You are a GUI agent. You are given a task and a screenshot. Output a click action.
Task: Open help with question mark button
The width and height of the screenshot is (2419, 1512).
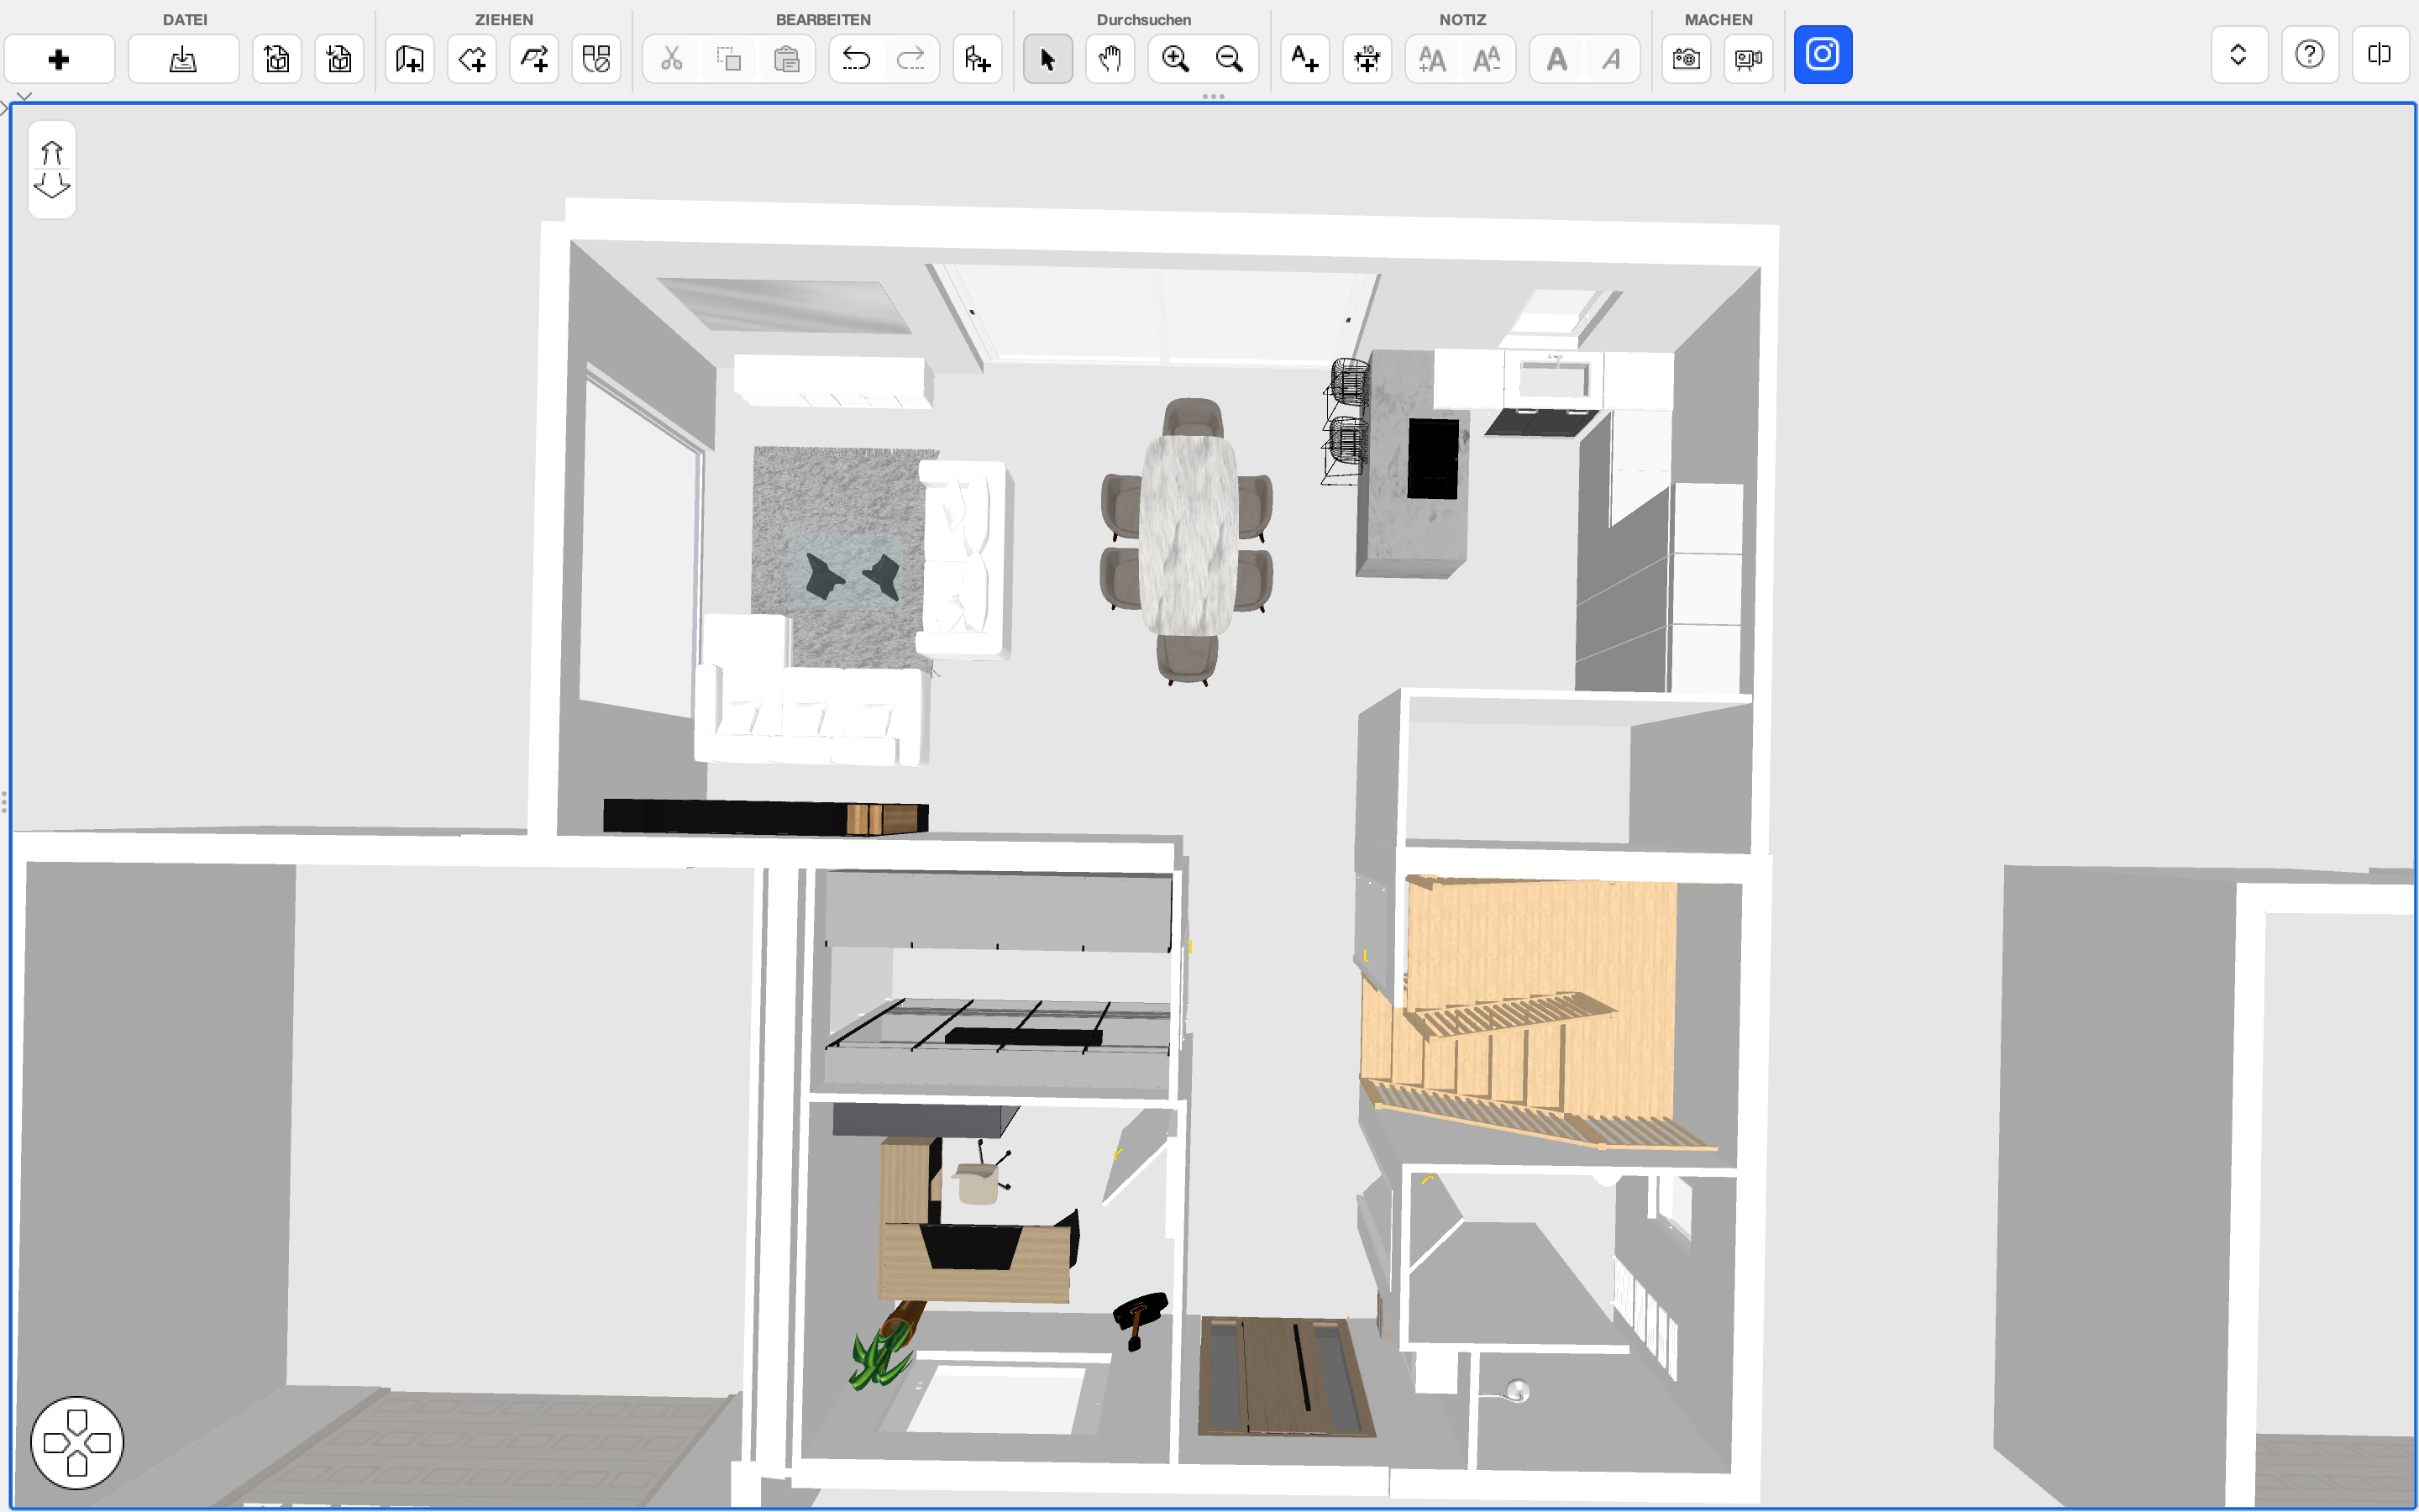pyautogui.click(x=2309, y=55)
